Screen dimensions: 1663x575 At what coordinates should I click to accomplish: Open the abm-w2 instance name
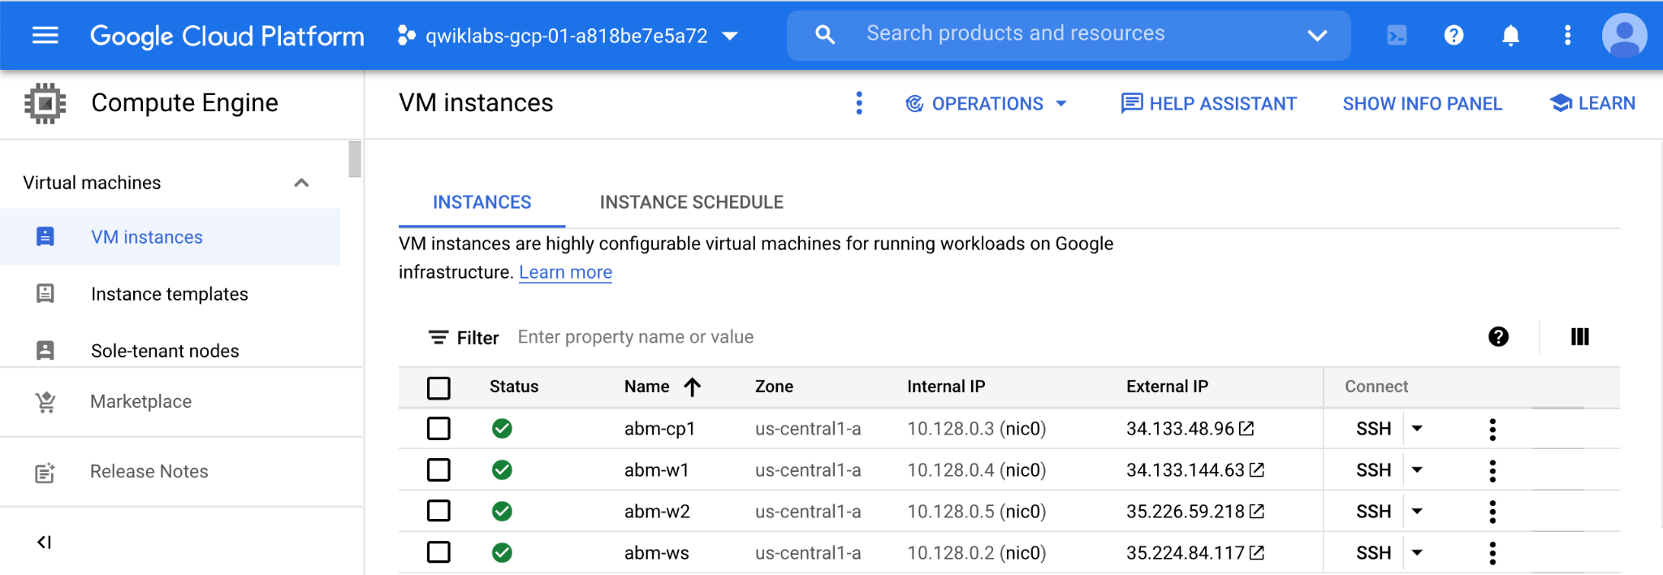point(657,512)
